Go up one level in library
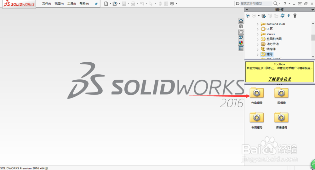The image size is (315, 170). click(x=289, y=16)
